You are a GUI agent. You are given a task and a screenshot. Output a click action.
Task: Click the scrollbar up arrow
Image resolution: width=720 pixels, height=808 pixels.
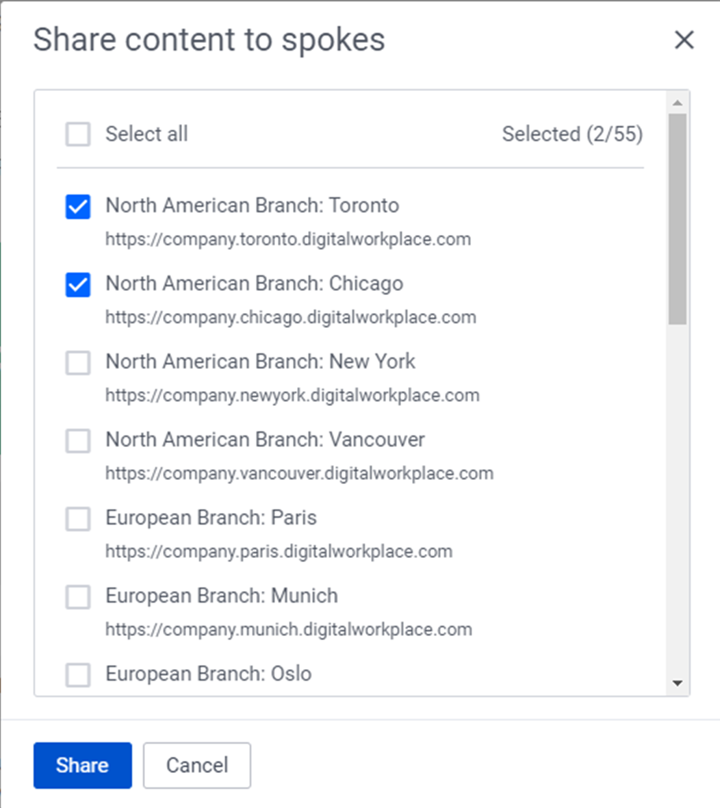[678, 101]
